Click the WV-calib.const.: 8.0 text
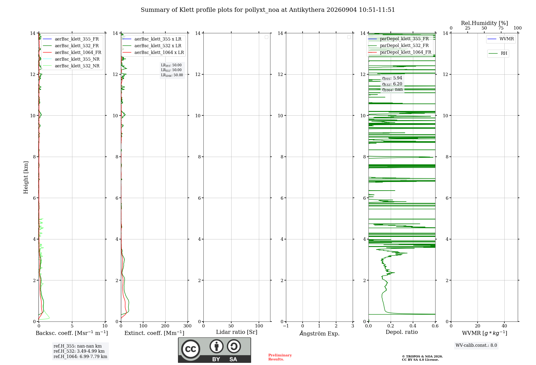 [x=476, y=345]
